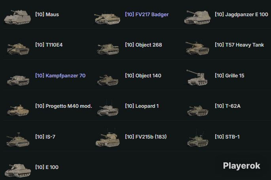The image size is (271, 180).
Task: Select the Grille 15 tank icon
Action: pyautogui.click(x=197, y=77)
